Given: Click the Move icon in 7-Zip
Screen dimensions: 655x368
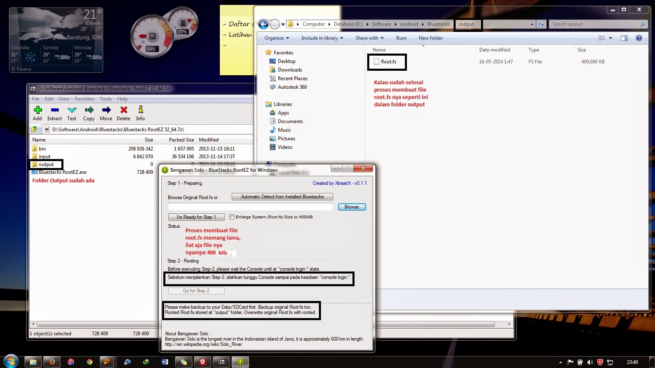Looking at the screenshot, I should (x=106, y=110).
